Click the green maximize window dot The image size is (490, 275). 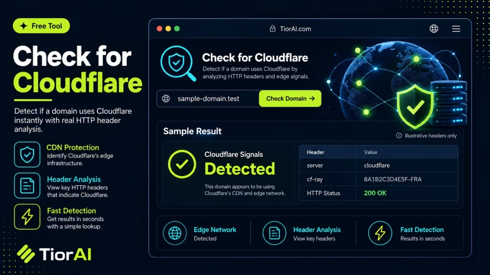pos(177,29)
